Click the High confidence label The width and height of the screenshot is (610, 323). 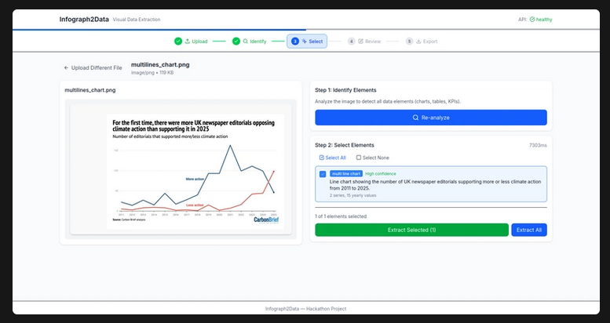[x=381, y=174]
